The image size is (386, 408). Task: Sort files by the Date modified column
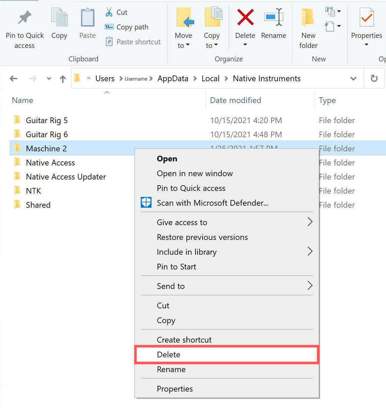235,100
